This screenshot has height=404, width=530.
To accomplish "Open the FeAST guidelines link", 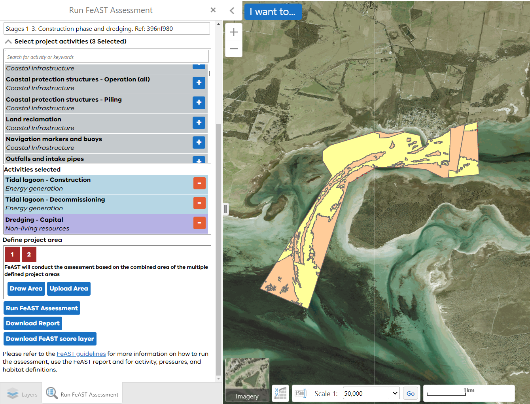I will [x=81, y=354].
